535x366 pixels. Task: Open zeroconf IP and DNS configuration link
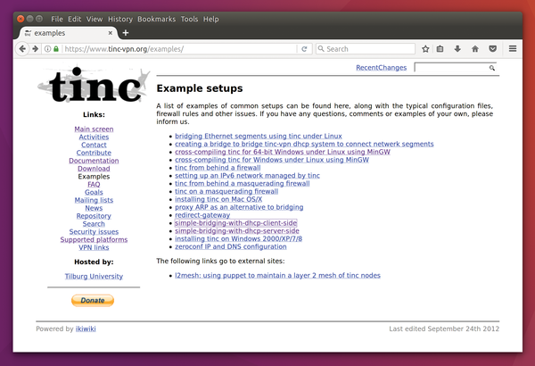click(x=231, y=246)
